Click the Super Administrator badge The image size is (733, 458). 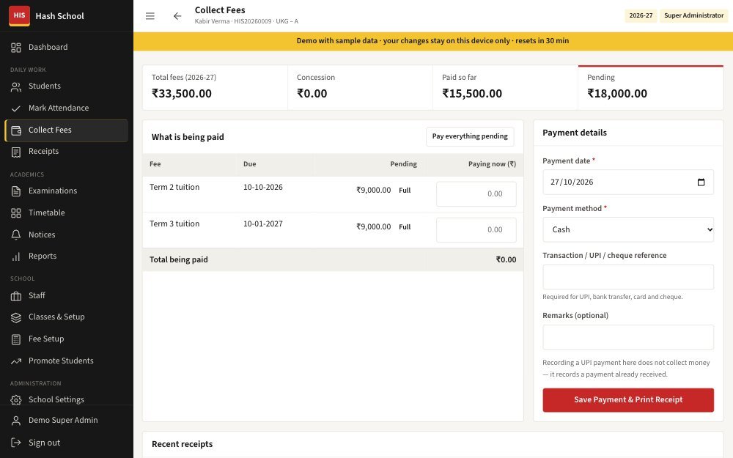coord(693,15)
